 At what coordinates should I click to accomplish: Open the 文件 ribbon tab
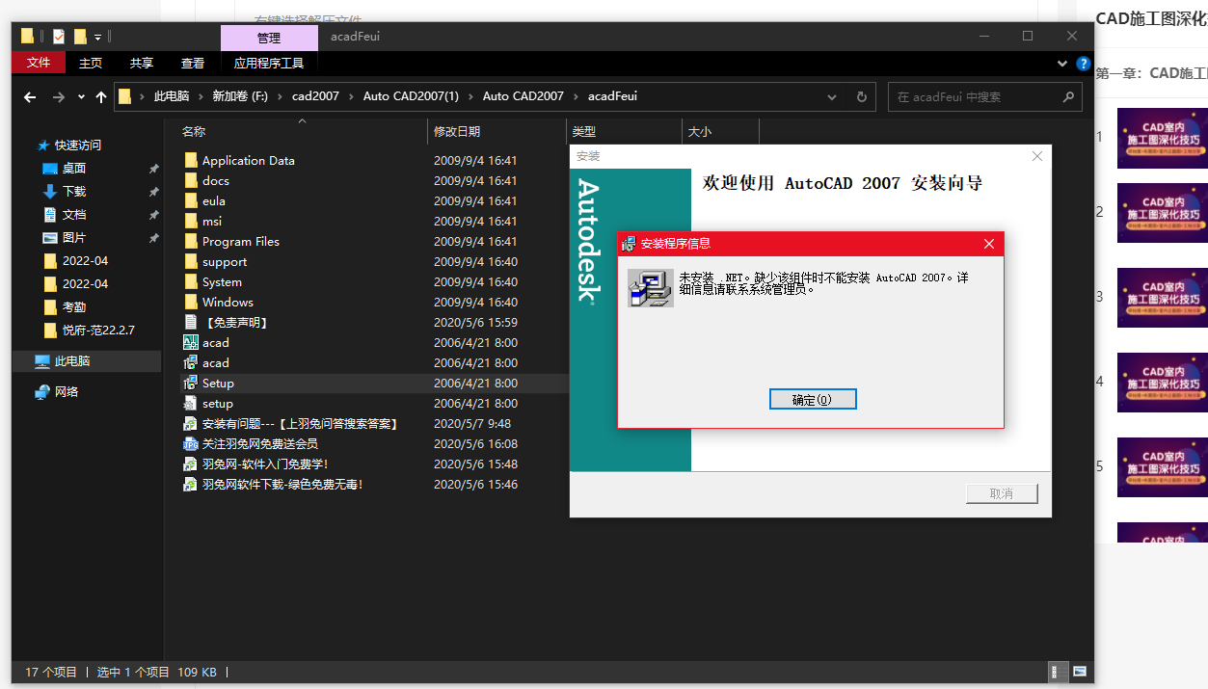39,63
